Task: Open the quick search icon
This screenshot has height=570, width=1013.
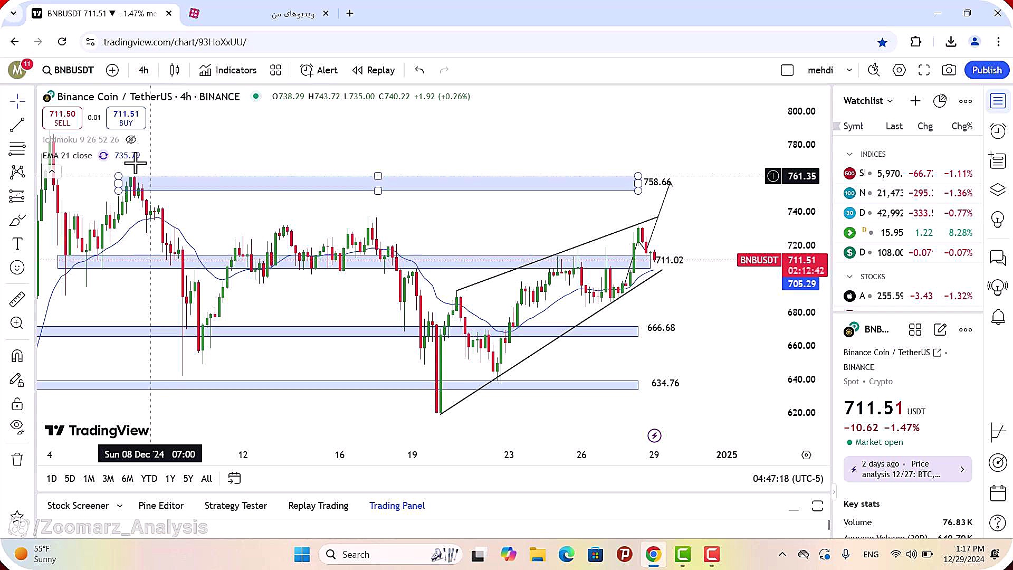Action: (874, 70)
